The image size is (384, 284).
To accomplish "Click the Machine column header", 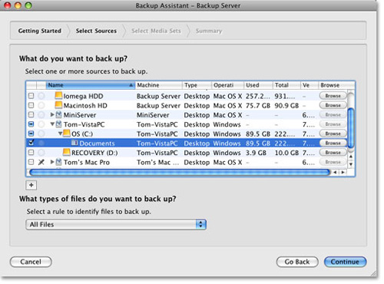I will point(158,85).
